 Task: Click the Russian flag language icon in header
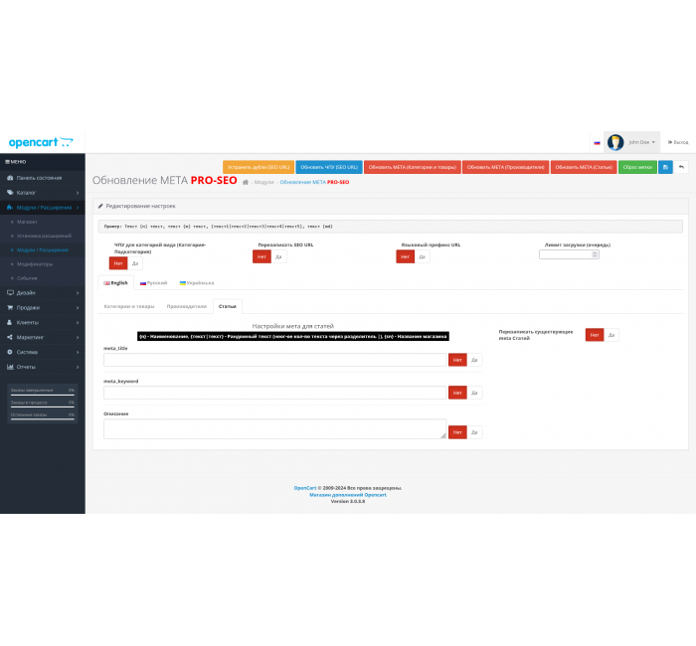[x=597, y=143]
